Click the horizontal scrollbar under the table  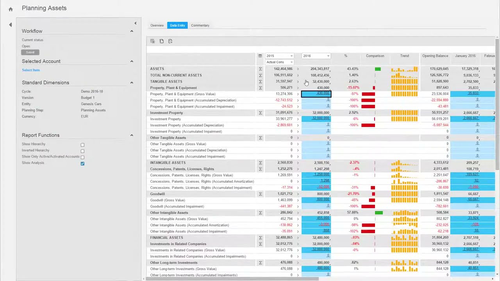coord(232,279)
